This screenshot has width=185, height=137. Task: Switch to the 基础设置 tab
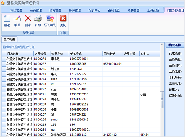114,10
